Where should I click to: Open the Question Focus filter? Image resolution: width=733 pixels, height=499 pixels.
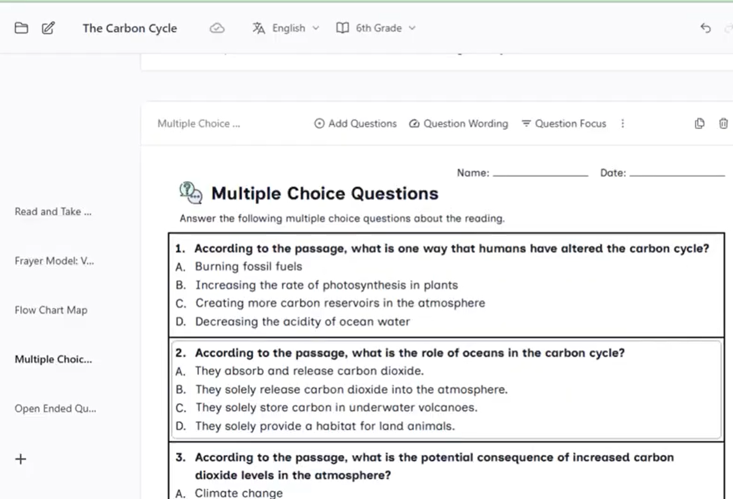563,123
